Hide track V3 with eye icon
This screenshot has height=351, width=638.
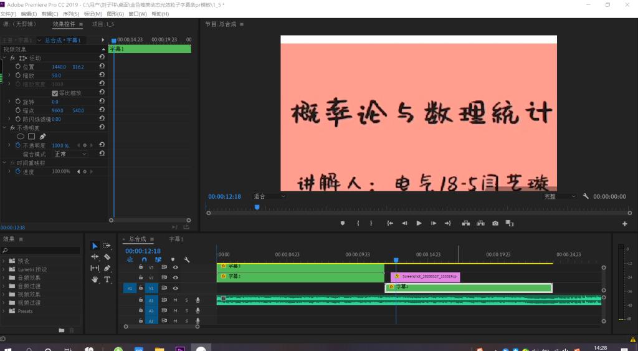click(x=175, y=267)
